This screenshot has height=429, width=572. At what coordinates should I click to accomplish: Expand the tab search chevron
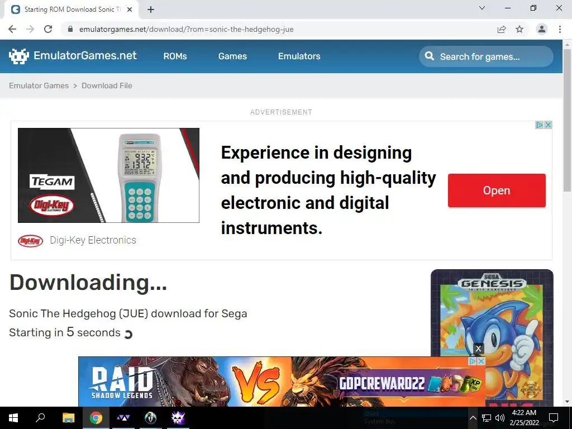[x=482, y=8]
